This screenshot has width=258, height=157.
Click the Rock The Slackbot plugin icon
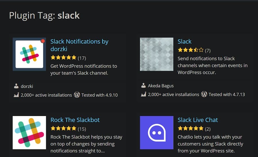[29, 132]
